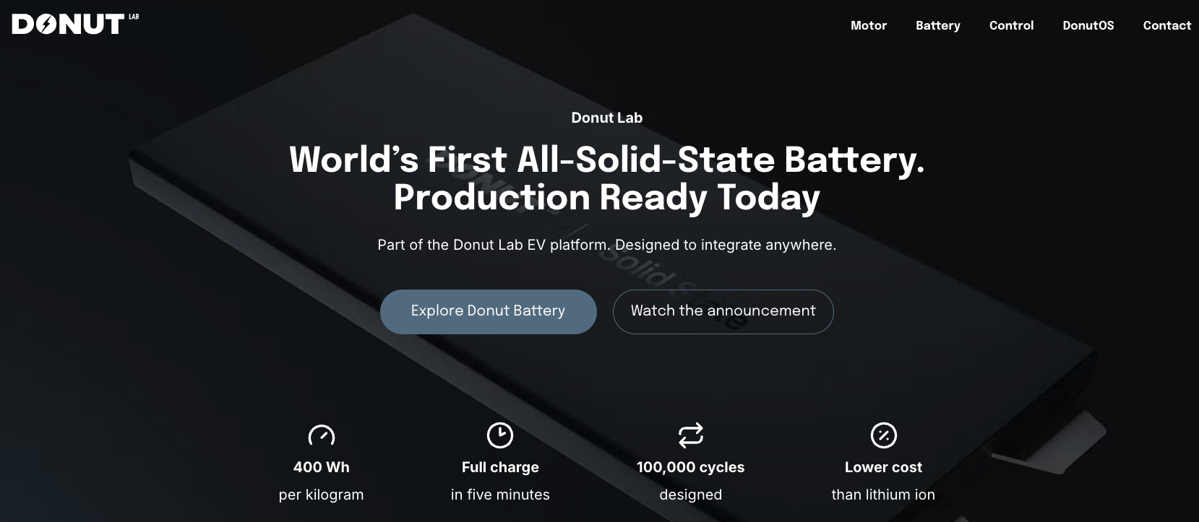Viewport: 1199px width, 522px height.
Task: Open the Motor menu item
Action: point(869,25)
